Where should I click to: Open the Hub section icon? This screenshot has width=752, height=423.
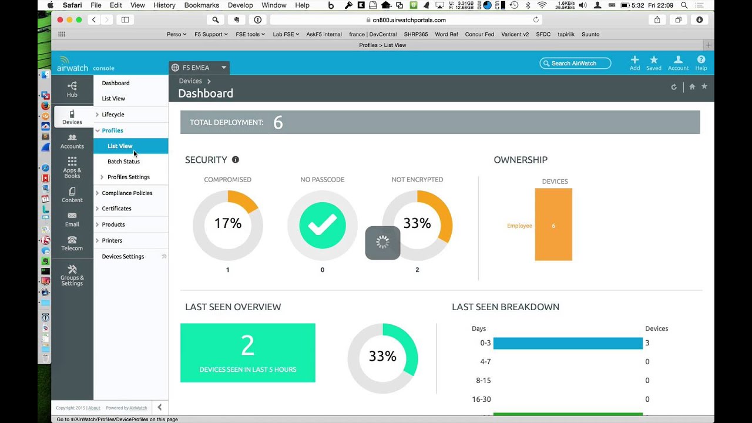pos(72,89)
